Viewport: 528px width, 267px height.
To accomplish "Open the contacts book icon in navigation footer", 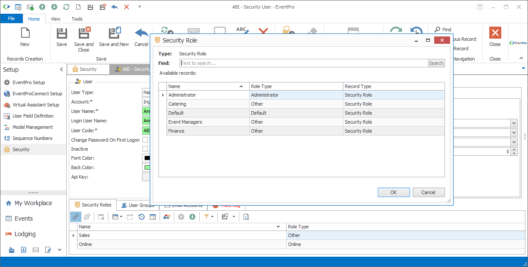I will tap(24, 250).
